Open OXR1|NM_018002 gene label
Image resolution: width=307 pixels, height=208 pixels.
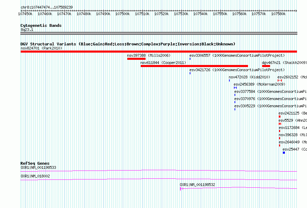pyautogui.click(x=35, y=176)
